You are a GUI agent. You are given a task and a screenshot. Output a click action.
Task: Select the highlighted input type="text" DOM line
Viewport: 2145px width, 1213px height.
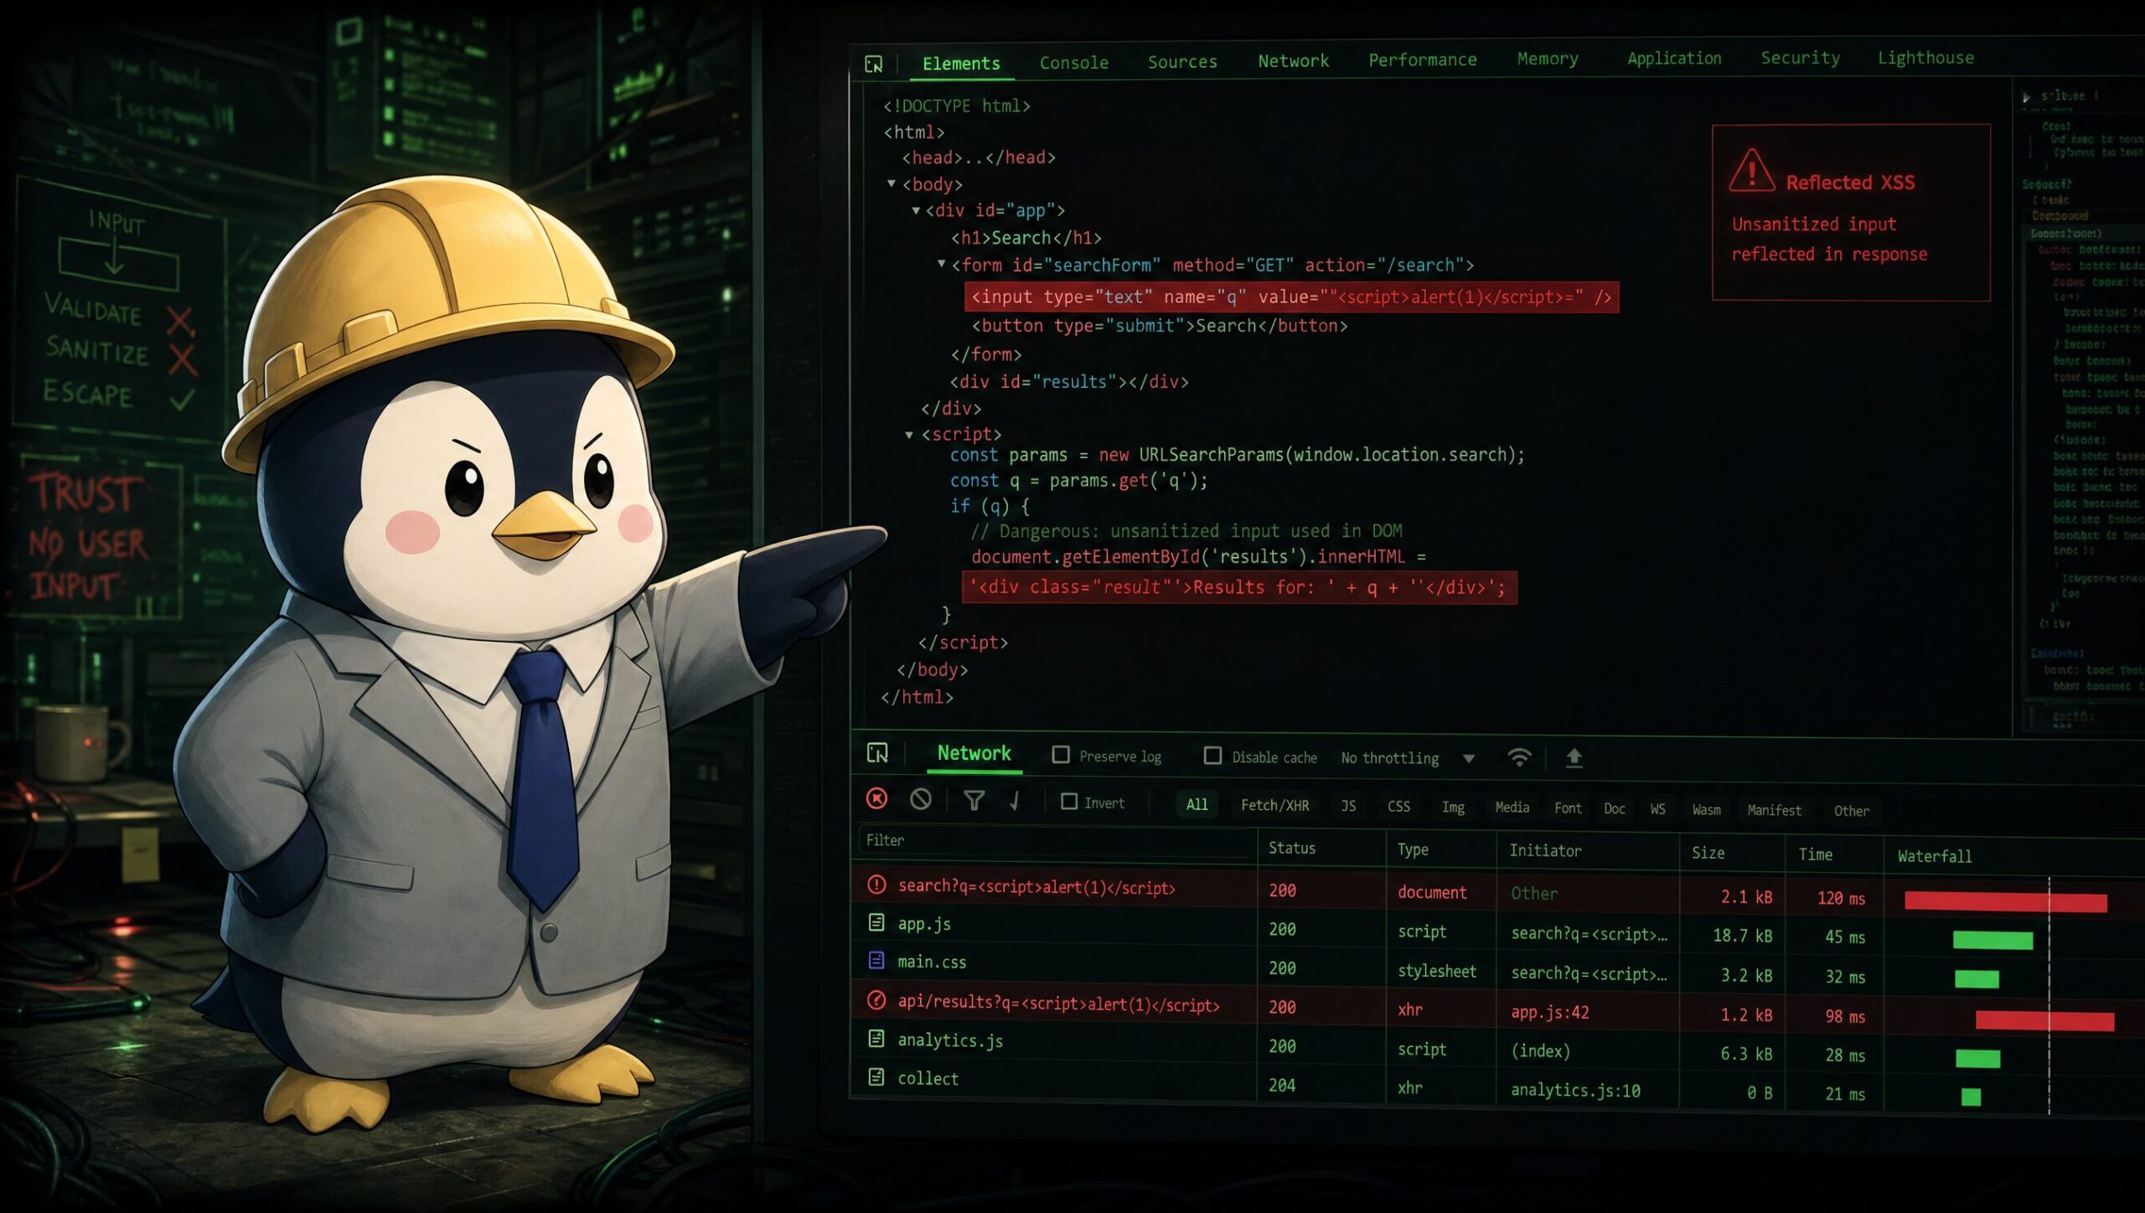(1291, 297)
